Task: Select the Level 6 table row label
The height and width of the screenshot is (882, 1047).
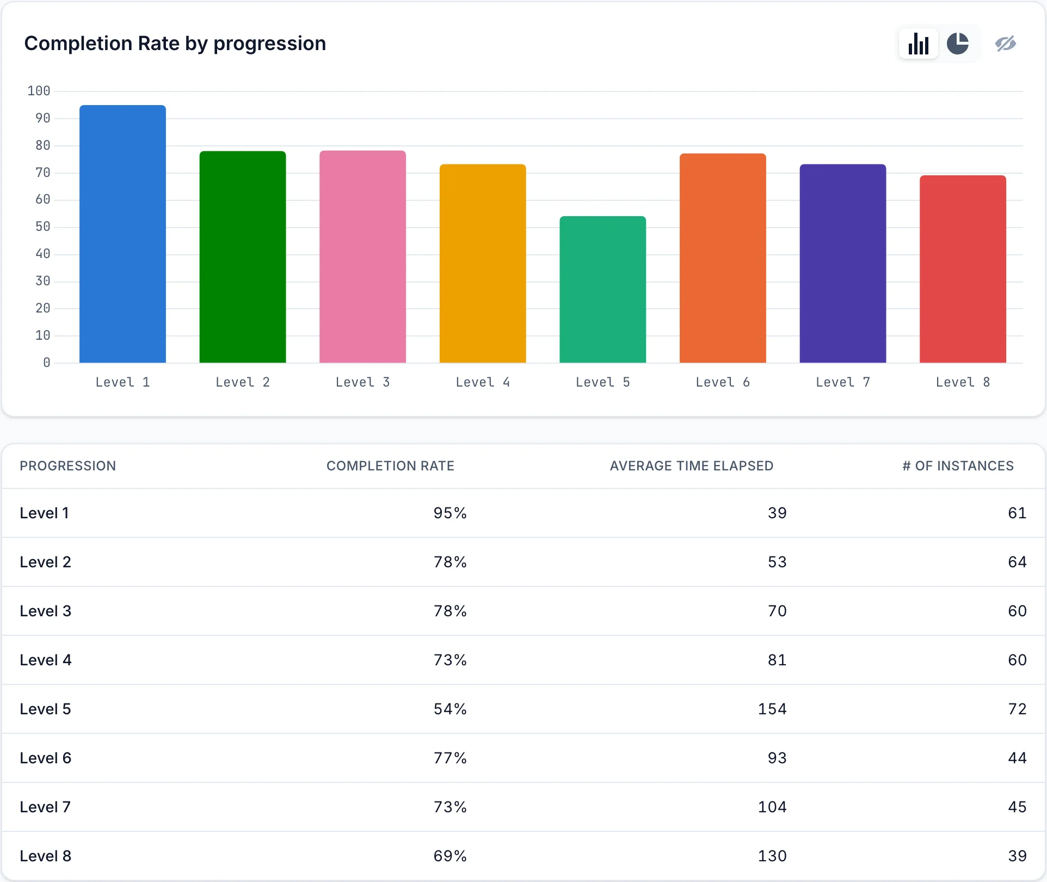Action: coord(45,758)
